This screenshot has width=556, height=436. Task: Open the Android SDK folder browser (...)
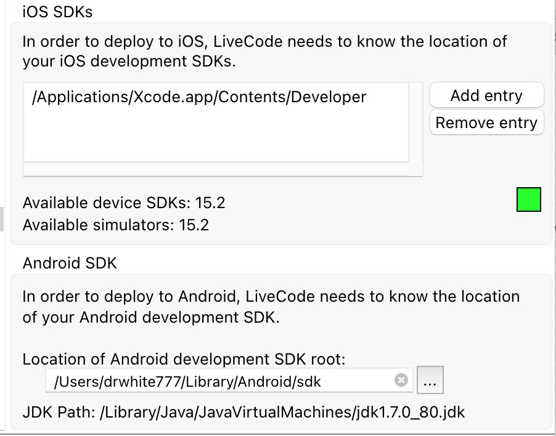point(430,381)
